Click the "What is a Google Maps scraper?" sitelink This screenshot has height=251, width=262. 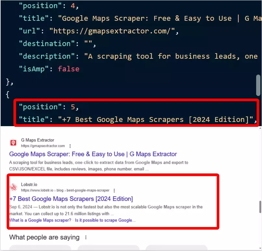tap(40, 220)
